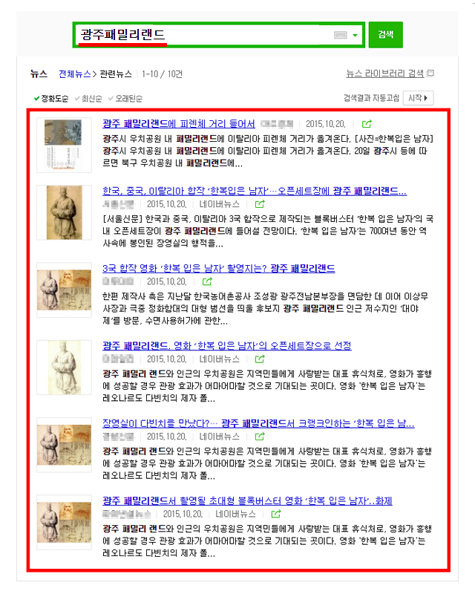Click the new-window icon beside 뉴스 라이브러리 검색
475x594 pixels.
(x=430, y=73)
